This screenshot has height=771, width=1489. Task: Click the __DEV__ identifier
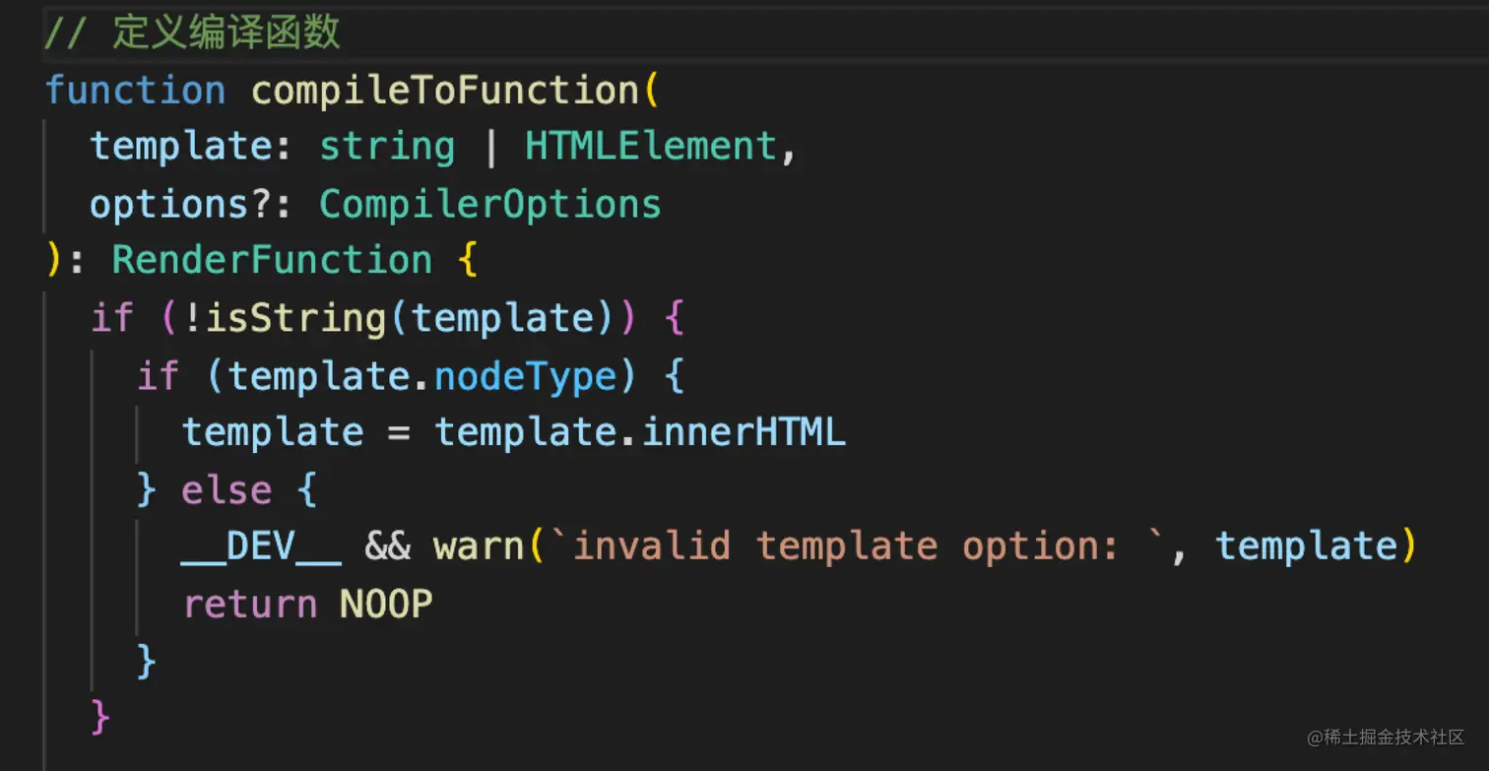261,546
